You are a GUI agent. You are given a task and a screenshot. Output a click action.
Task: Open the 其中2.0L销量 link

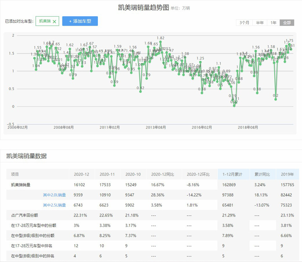coord(54,195)
